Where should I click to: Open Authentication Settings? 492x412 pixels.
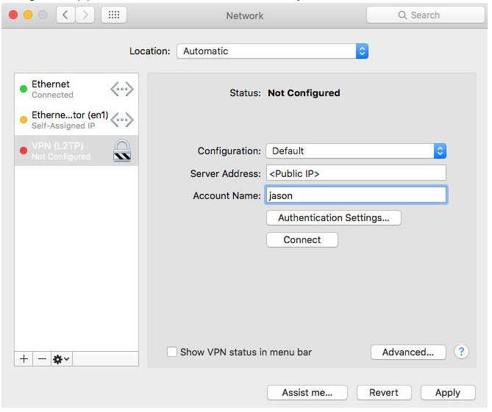tap(333, 217)
